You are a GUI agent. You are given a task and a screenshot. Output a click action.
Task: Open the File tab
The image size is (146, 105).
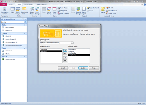tap(4, 5)
